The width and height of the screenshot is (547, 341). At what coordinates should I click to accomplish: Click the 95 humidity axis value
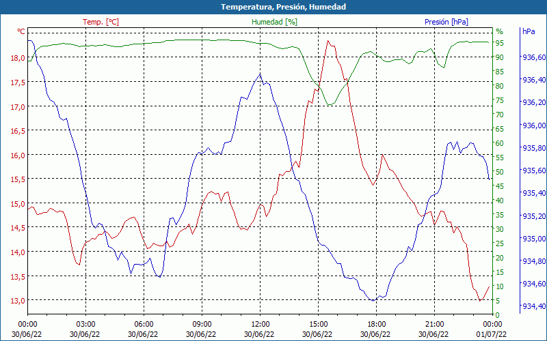coord(500,43)
